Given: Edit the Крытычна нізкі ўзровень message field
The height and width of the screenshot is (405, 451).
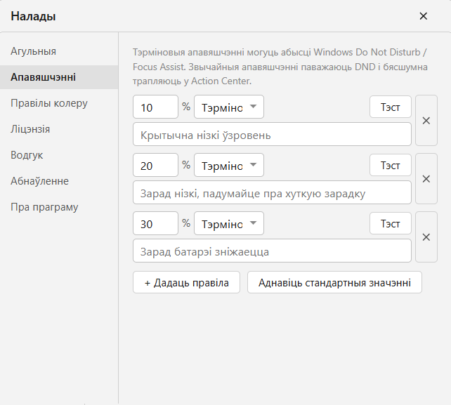Looking at the screenshot, I should click(272, 134).
